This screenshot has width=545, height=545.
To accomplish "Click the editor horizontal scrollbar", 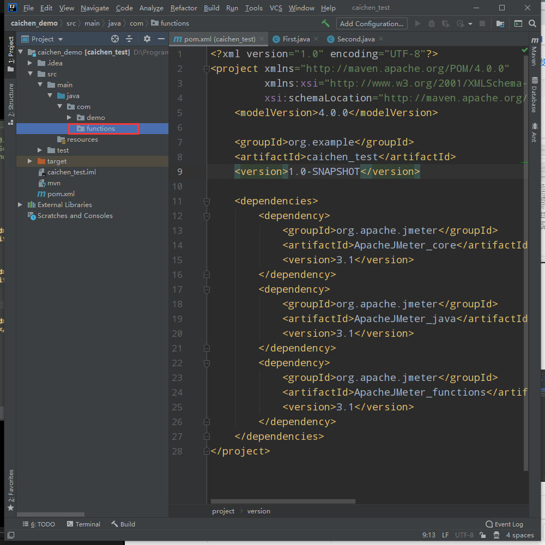I will tap(283, 501).
